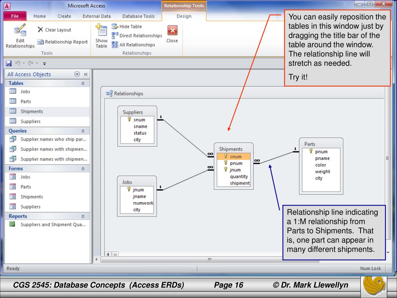This screenshot has height=298, width=397.
Task: Collapse the Forms group
Action: (83, 169)
